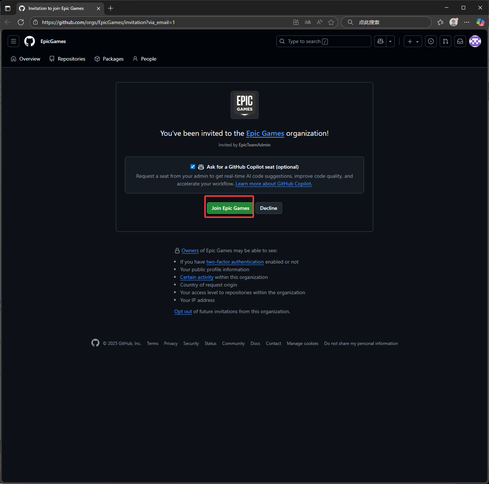Open the Community footer link

tap(234, 343)
